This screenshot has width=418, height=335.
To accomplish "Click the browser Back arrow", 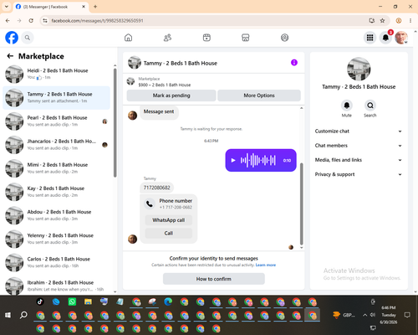I will coord(8,21).
